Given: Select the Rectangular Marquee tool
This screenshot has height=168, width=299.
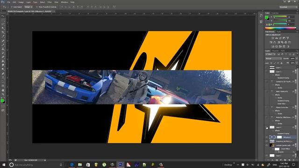Looking at the screenshot, I should click(x=3, y=20).
